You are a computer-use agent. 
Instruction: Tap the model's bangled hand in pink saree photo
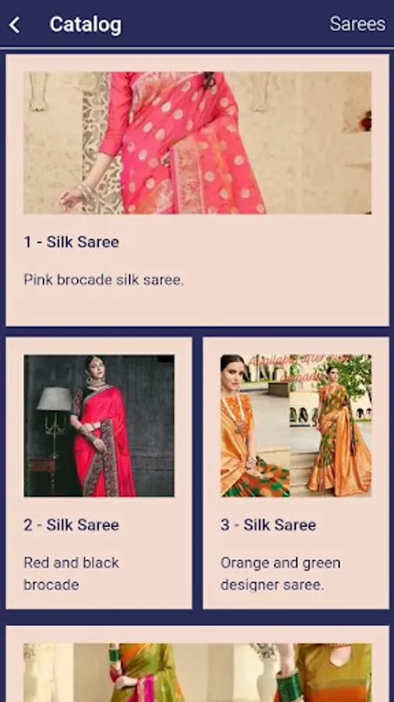[x=75, y=196]
